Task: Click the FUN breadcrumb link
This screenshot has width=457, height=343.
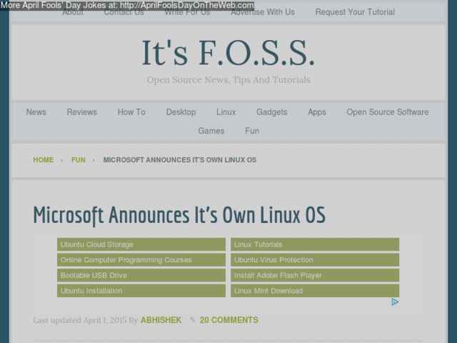Action: pyautogui.click(x=79, y=160)
